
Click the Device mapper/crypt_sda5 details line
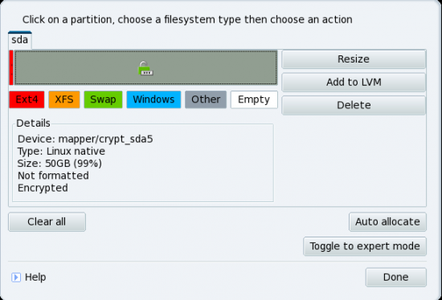85,139
